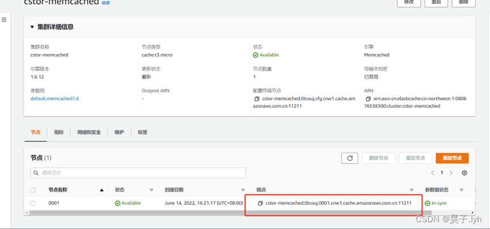Image resolution: width=490 pixels, height=229 pixels.
Task: Click the configuration endpoint address text
Action: pyautogui.click(x=304, y=102)
